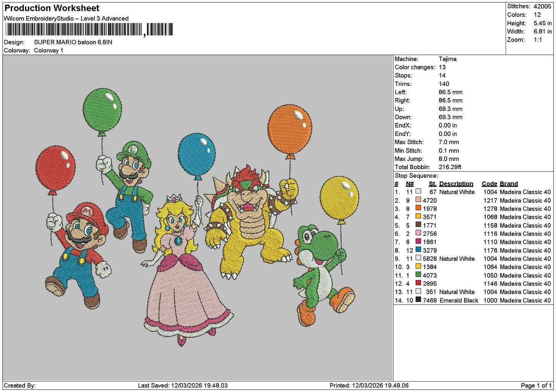This screenshot has width=556, height=392.
Task: Click the Brand column header
Action: click(x=509, y=184)
